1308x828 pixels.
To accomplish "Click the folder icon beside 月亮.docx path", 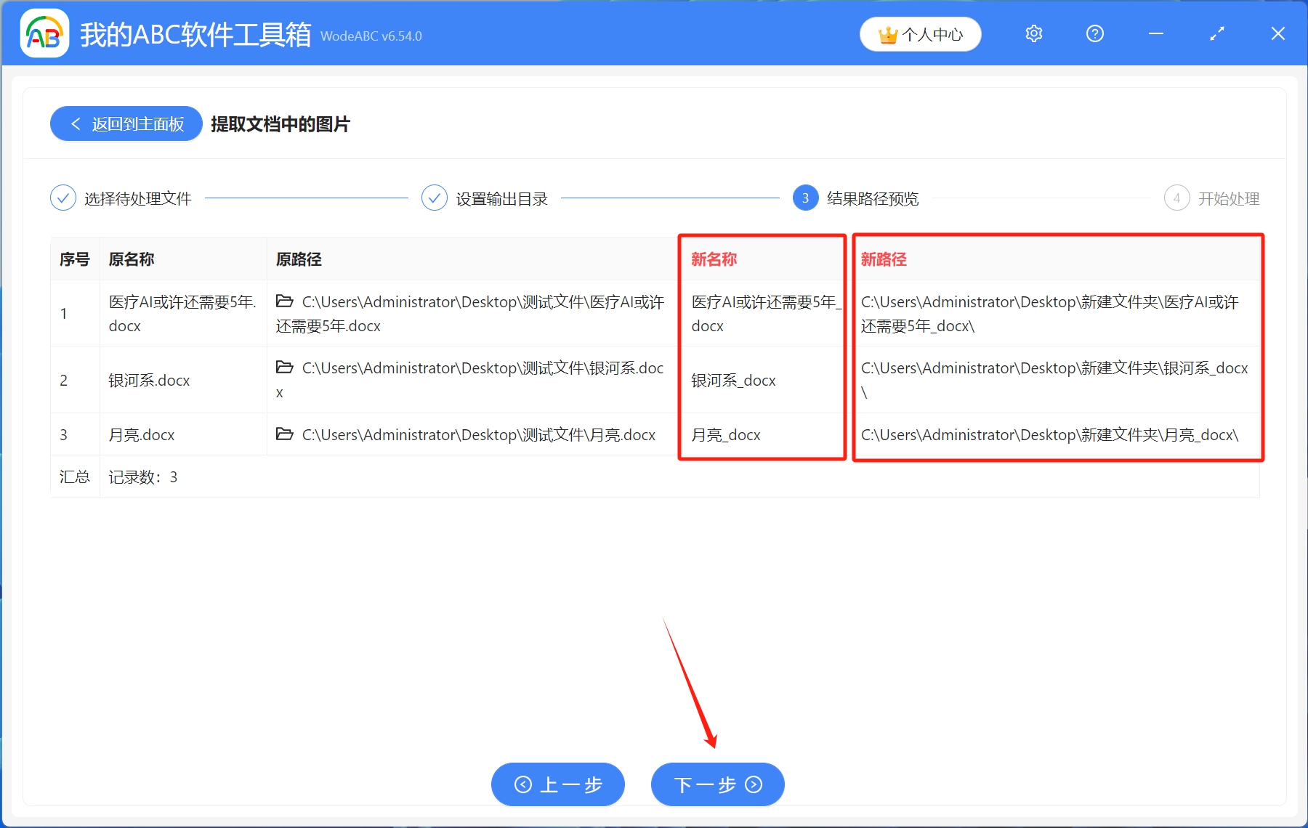I will coord(284,434).
